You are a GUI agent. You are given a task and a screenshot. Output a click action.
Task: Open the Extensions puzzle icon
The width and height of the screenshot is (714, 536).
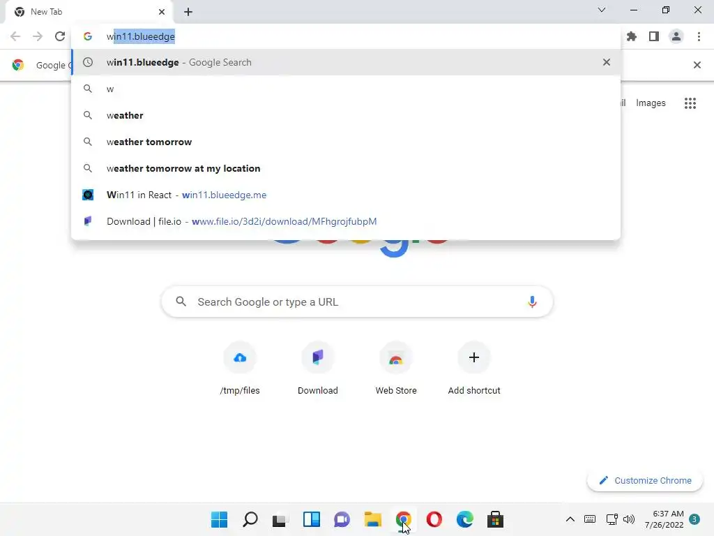[632, 36]
